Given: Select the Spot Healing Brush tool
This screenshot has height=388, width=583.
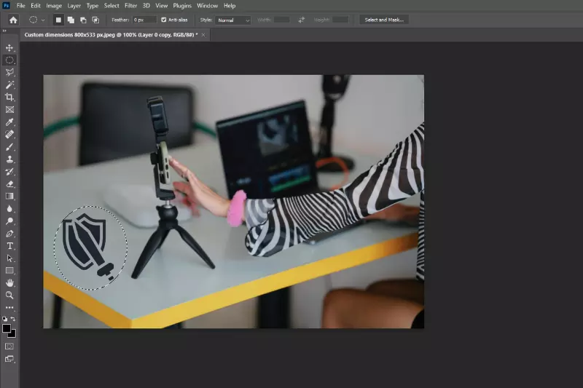Looking at the screenshot, I should click(x=9, y=135).
